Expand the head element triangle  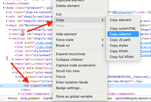tap(4, 3)
